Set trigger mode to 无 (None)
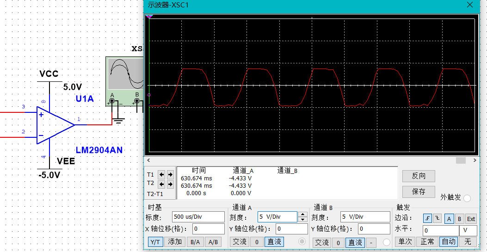487x252 pixels. point(468,241)
